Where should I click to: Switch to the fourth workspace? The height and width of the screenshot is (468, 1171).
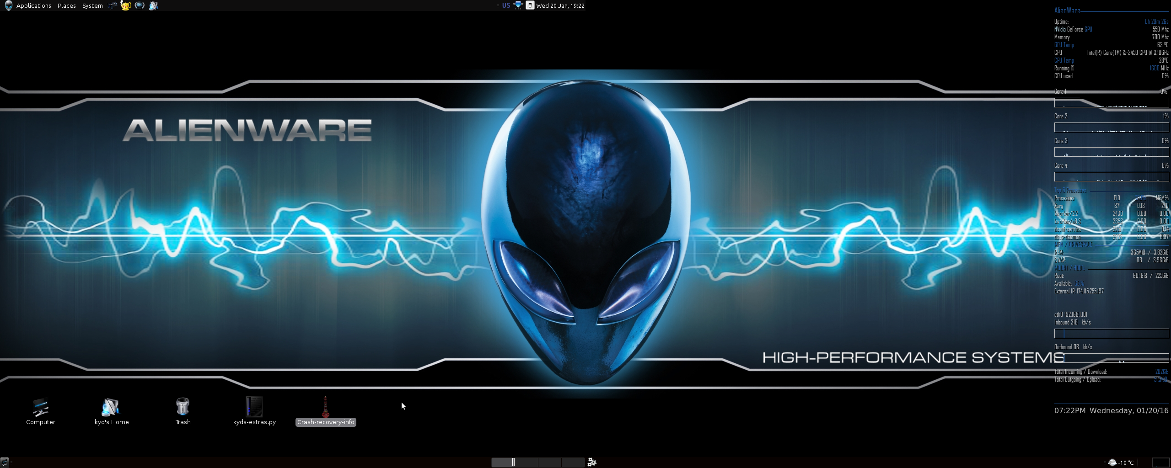(x=573, y=462)
